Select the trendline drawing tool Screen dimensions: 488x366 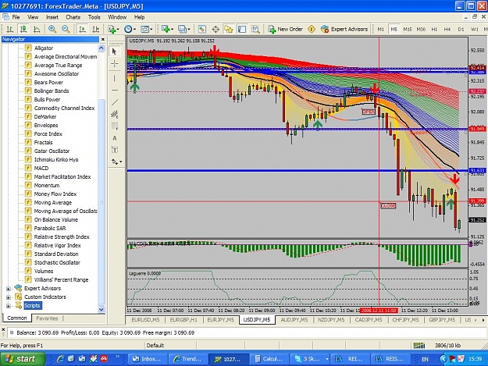[x=115, y=102]
